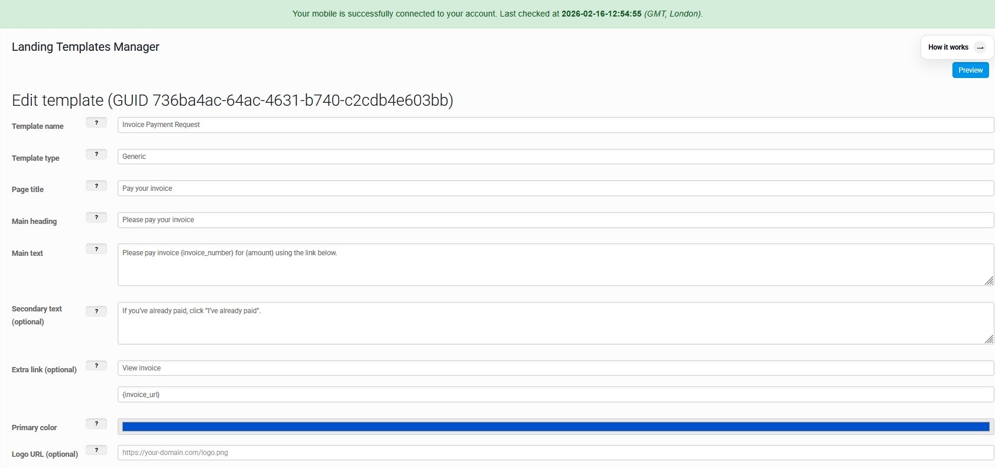
Task: Click the Main text question-mark icon
Action: 96,249
